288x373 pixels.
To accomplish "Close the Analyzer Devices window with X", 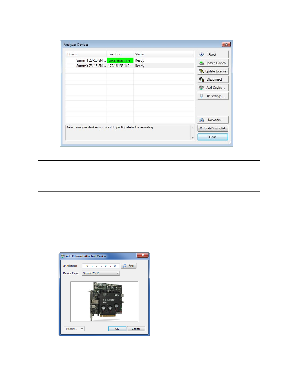I will pyautogui.click(x=226, y=44).
